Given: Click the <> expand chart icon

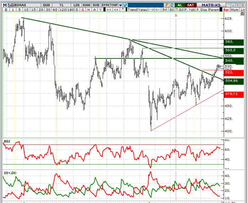Looking at the screenshot, I should [x=116, y=10].
